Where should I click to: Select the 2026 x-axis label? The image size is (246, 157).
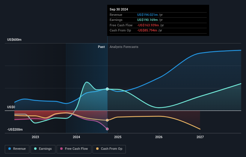click(159, 137)
